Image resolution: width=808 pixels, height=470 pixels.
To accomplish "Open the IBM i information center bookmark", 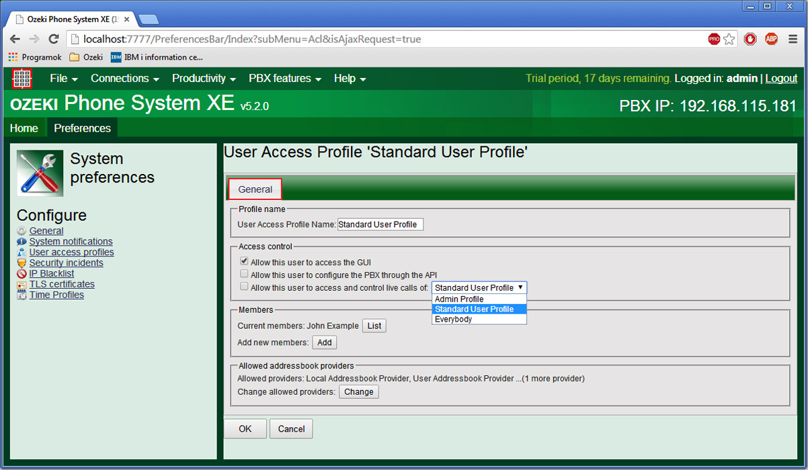I will pyautogui.click(x=157, y=57).
